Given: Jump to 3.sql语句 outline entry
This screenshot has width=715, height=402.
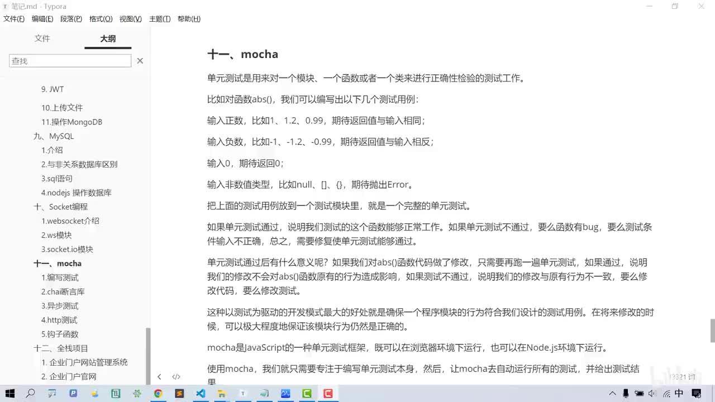Looking at the screenshot, I should click(x=57, y=179).
